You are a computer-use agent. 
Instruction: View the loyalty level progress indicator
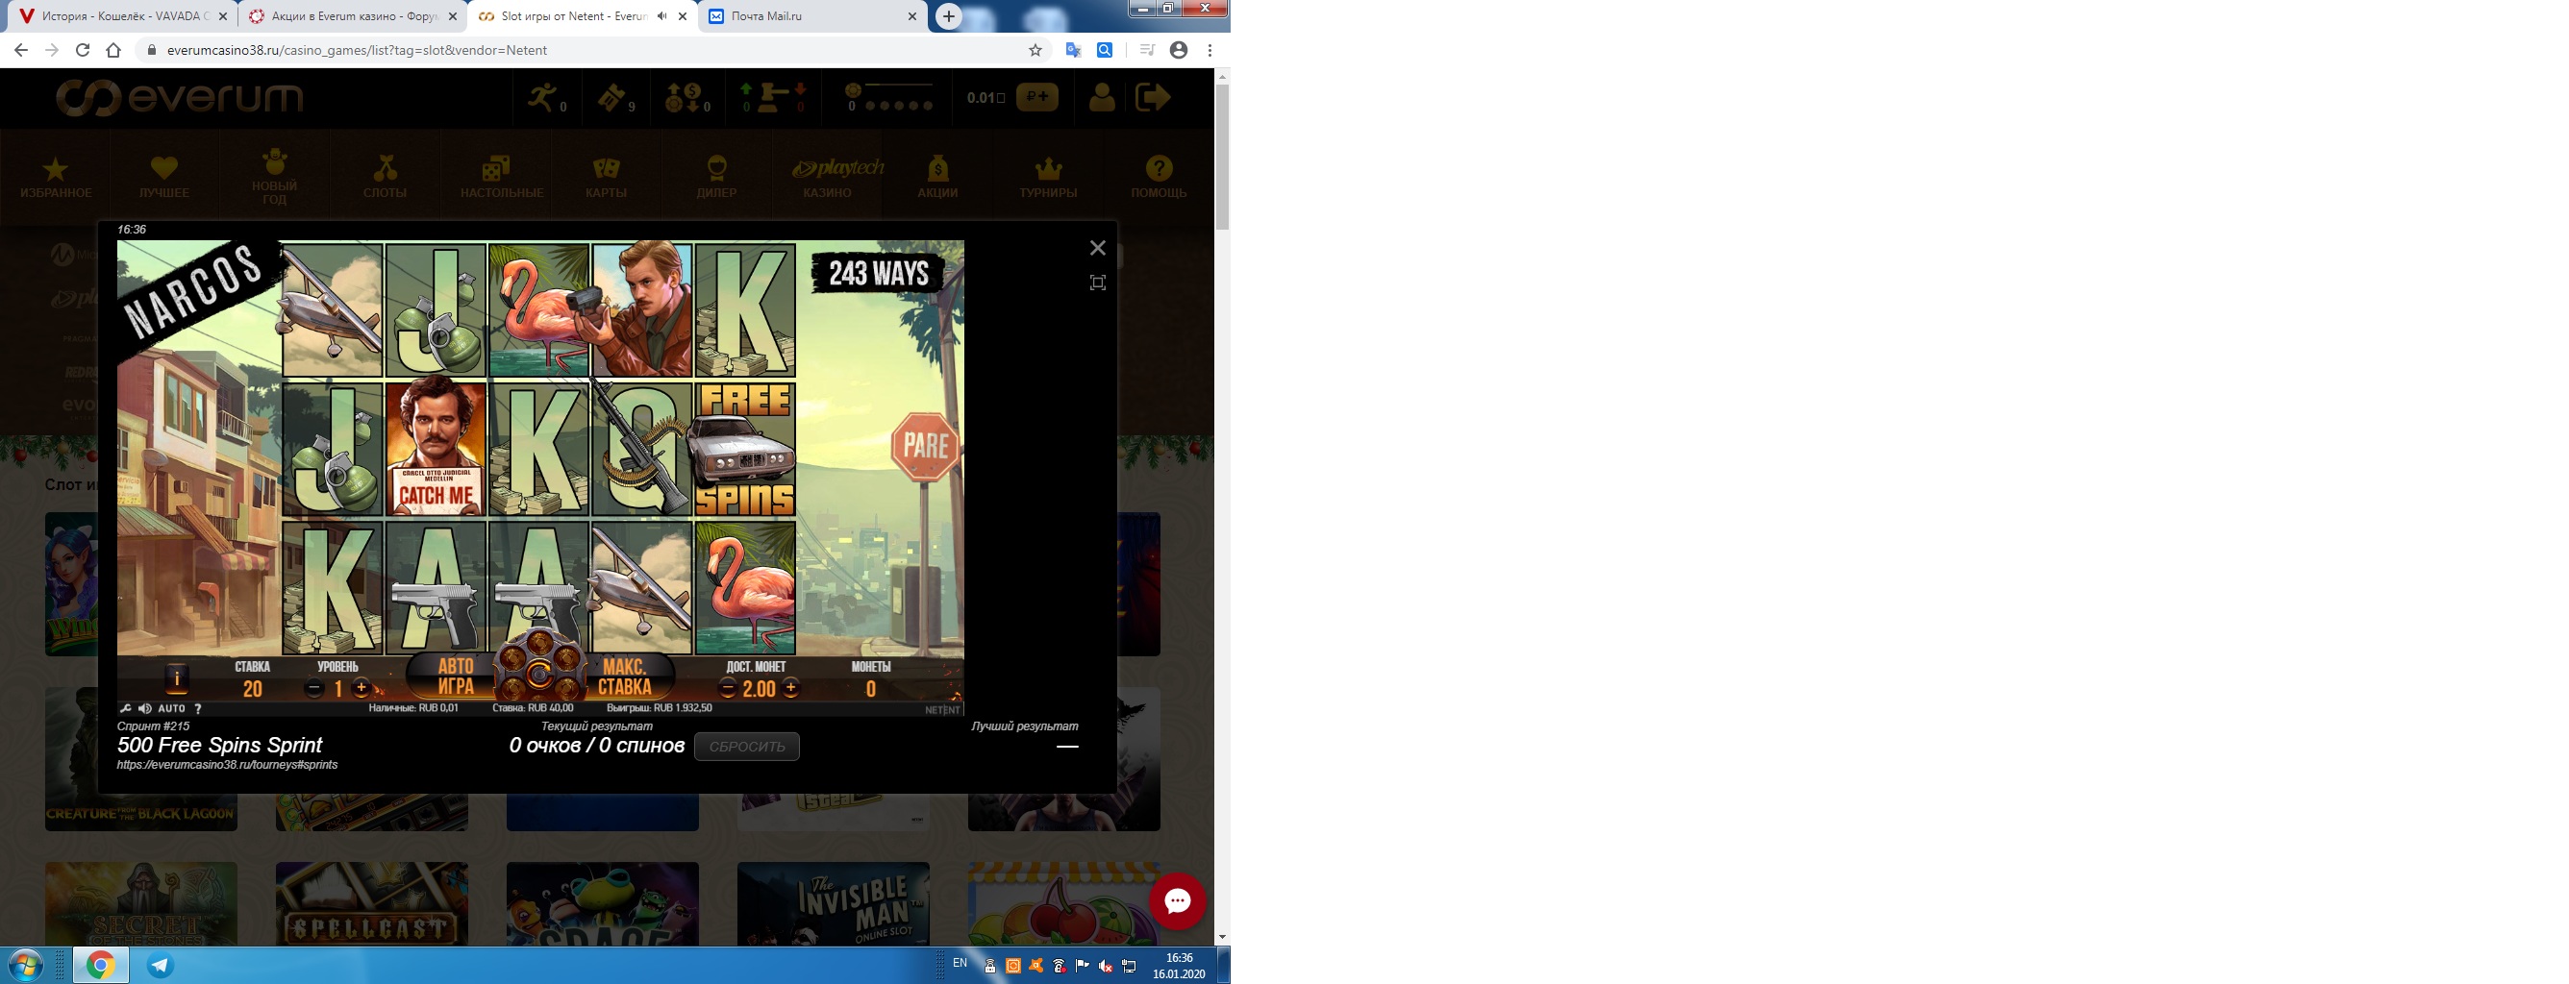889,98
